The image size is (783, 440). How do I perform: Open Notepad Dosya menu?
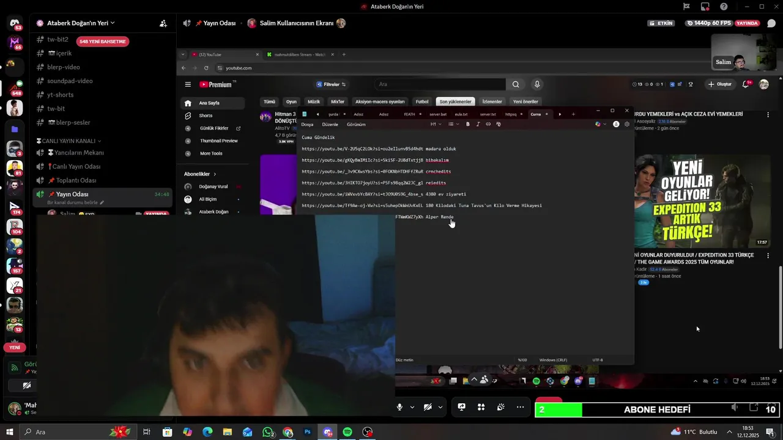point(307,124)
